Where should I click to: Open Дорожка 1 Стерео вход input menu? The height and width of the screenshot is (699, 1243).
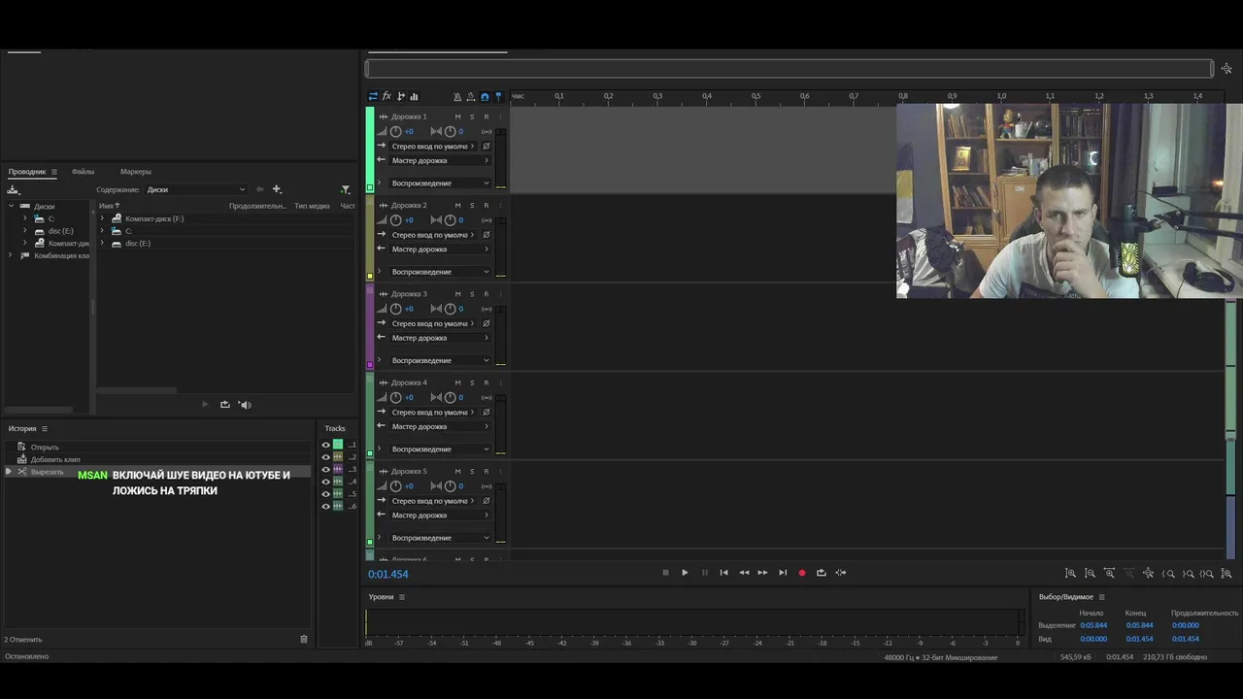pos(433,146)
